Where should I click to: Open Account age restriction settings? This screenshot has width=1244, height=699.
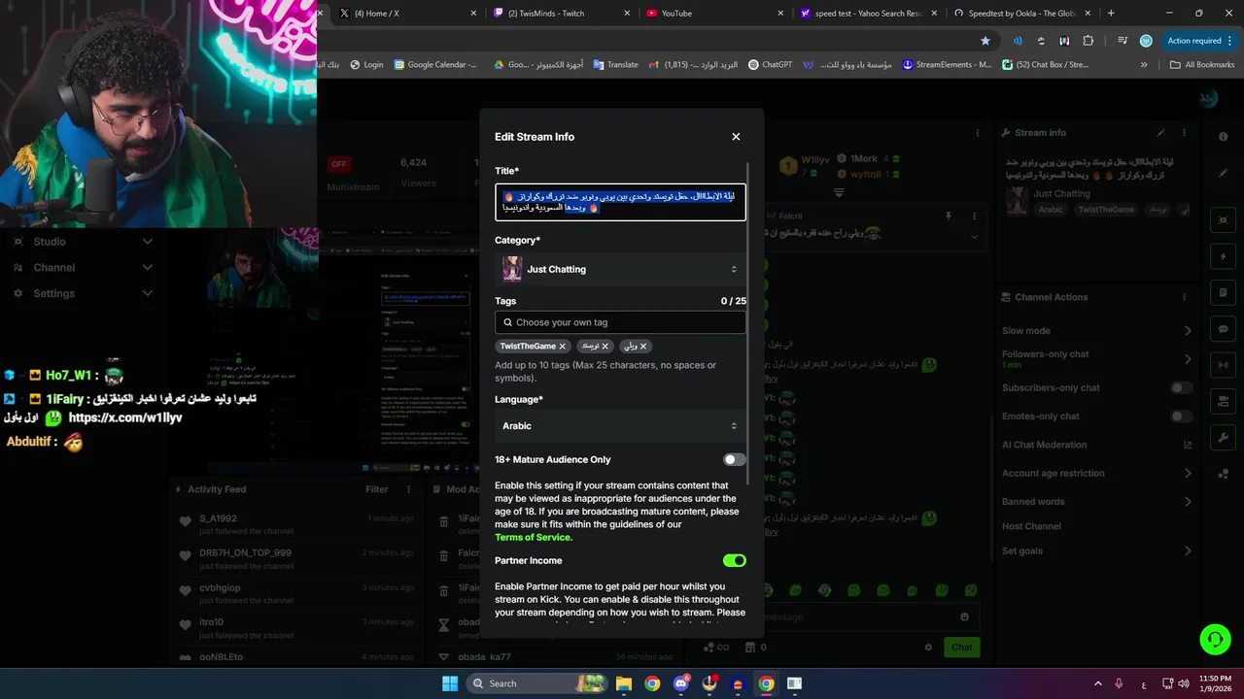(1097, 474)
